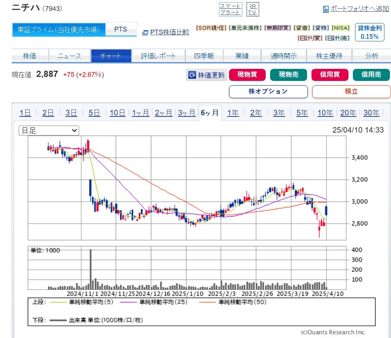Click the PTS株価比較 window icon
This screenshot has width=391, height=338.
point(145,33)
